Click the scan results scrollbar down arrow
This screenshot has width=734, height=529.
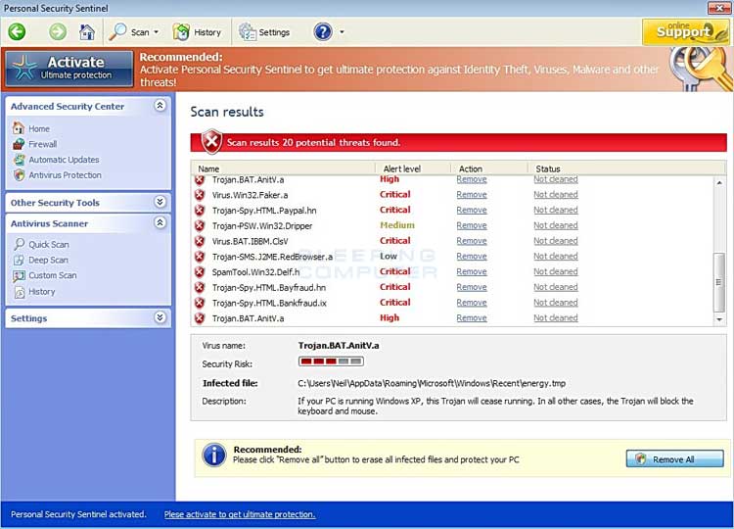[719, 319]
